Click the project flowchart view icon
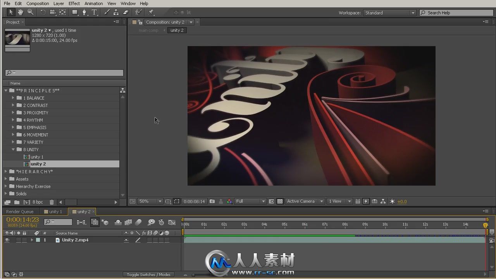Screen dimensions: 496x279 (122, 90)
